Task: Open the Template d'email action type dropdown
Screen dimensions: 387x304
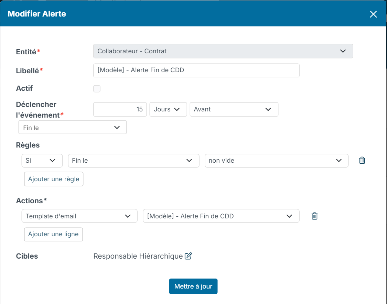Action: (79, 216)
